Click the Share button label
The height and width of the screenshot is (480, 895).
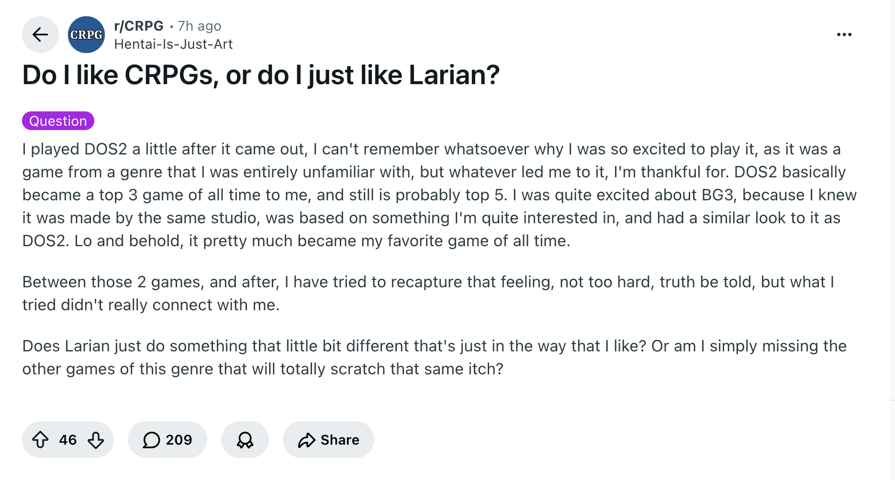click(x=340, y=439)
